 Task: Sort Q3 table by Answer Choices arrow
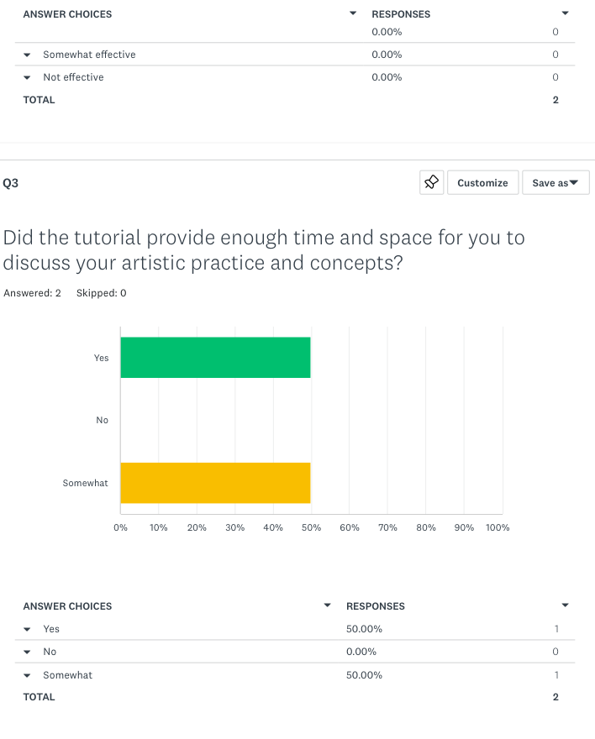tap(328, 605)
